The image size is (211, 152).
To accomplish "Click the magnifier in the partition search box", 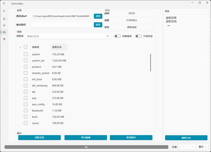I will click(108, 36).
